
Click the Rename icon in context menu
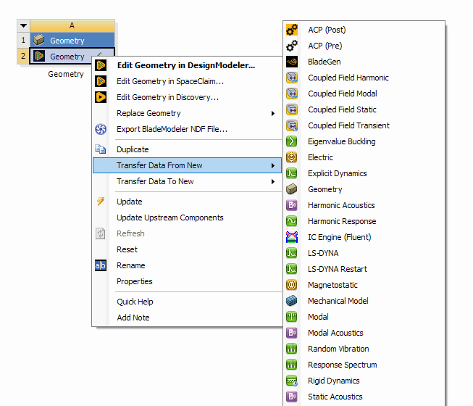[x=101, y=265]
